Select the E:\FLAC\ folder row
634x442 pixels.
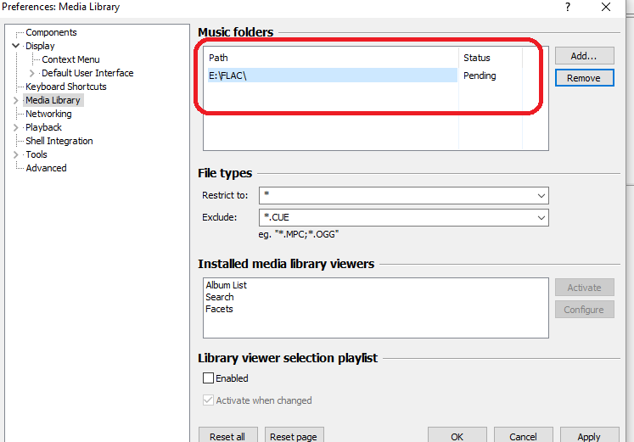[x=331, y=76]
